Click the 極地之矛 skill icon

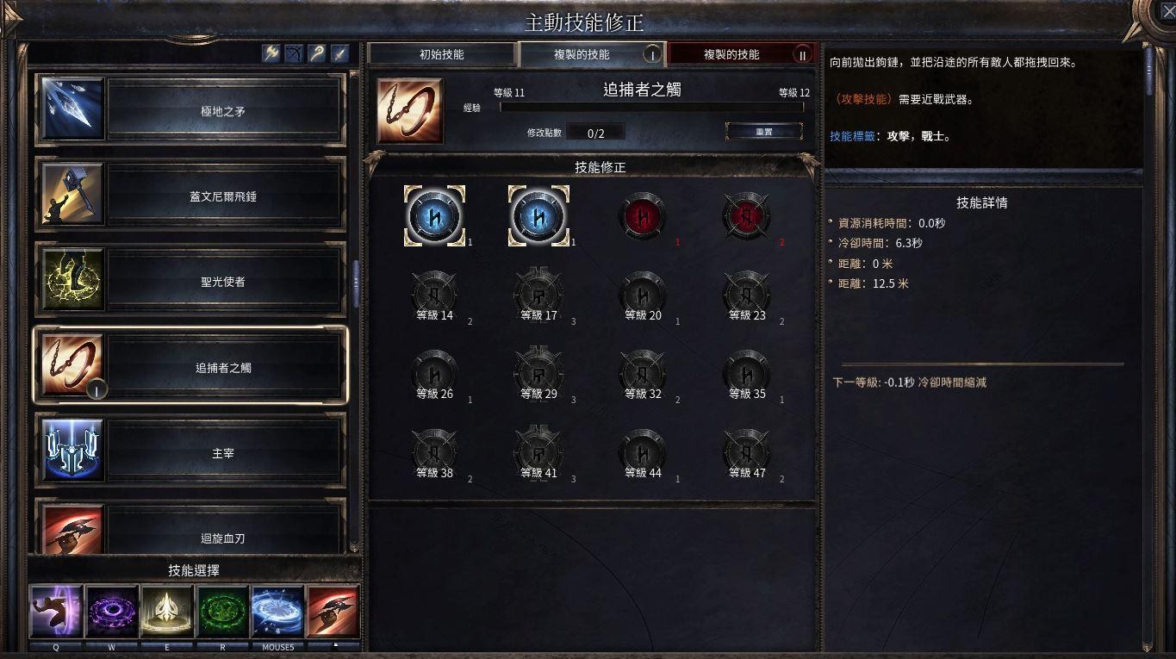tap(72, 109)
